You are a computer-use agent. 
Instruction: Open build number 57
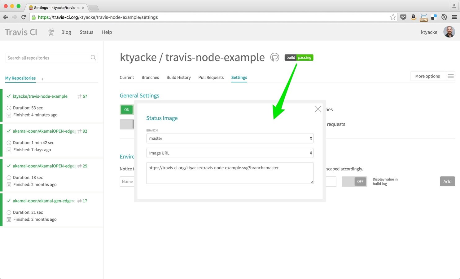click(x=82, y=96)
